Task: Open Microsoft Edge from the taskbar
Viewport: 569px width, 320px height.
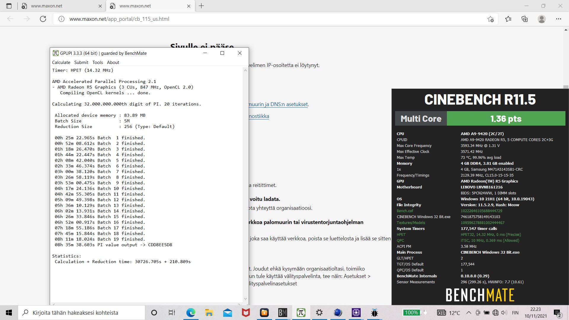Action: point(191,313)
